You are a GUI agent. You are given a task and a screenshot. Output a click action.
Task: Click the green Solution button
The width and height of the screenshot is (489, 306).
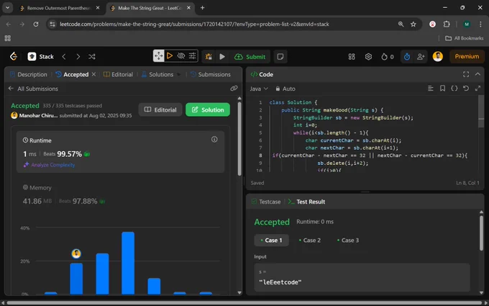coord(208,109)
